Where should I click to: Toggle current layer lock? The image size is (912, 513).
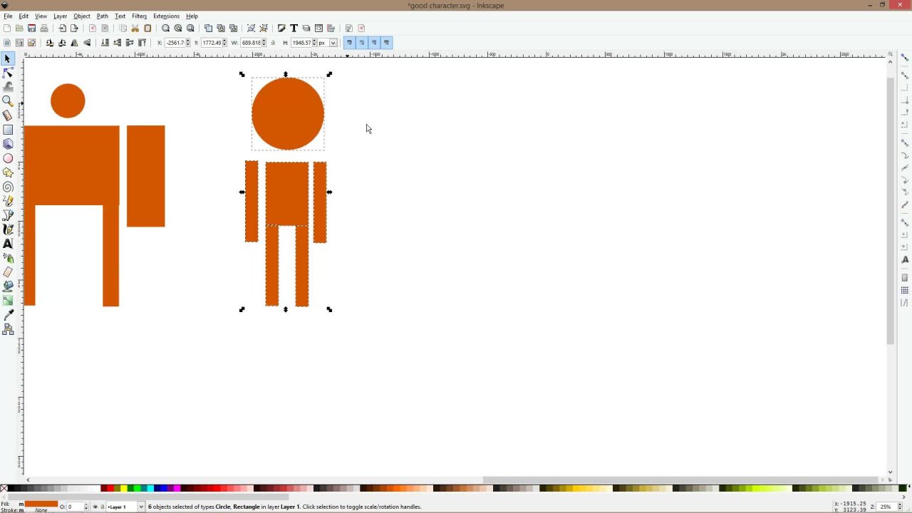[102, 507]
